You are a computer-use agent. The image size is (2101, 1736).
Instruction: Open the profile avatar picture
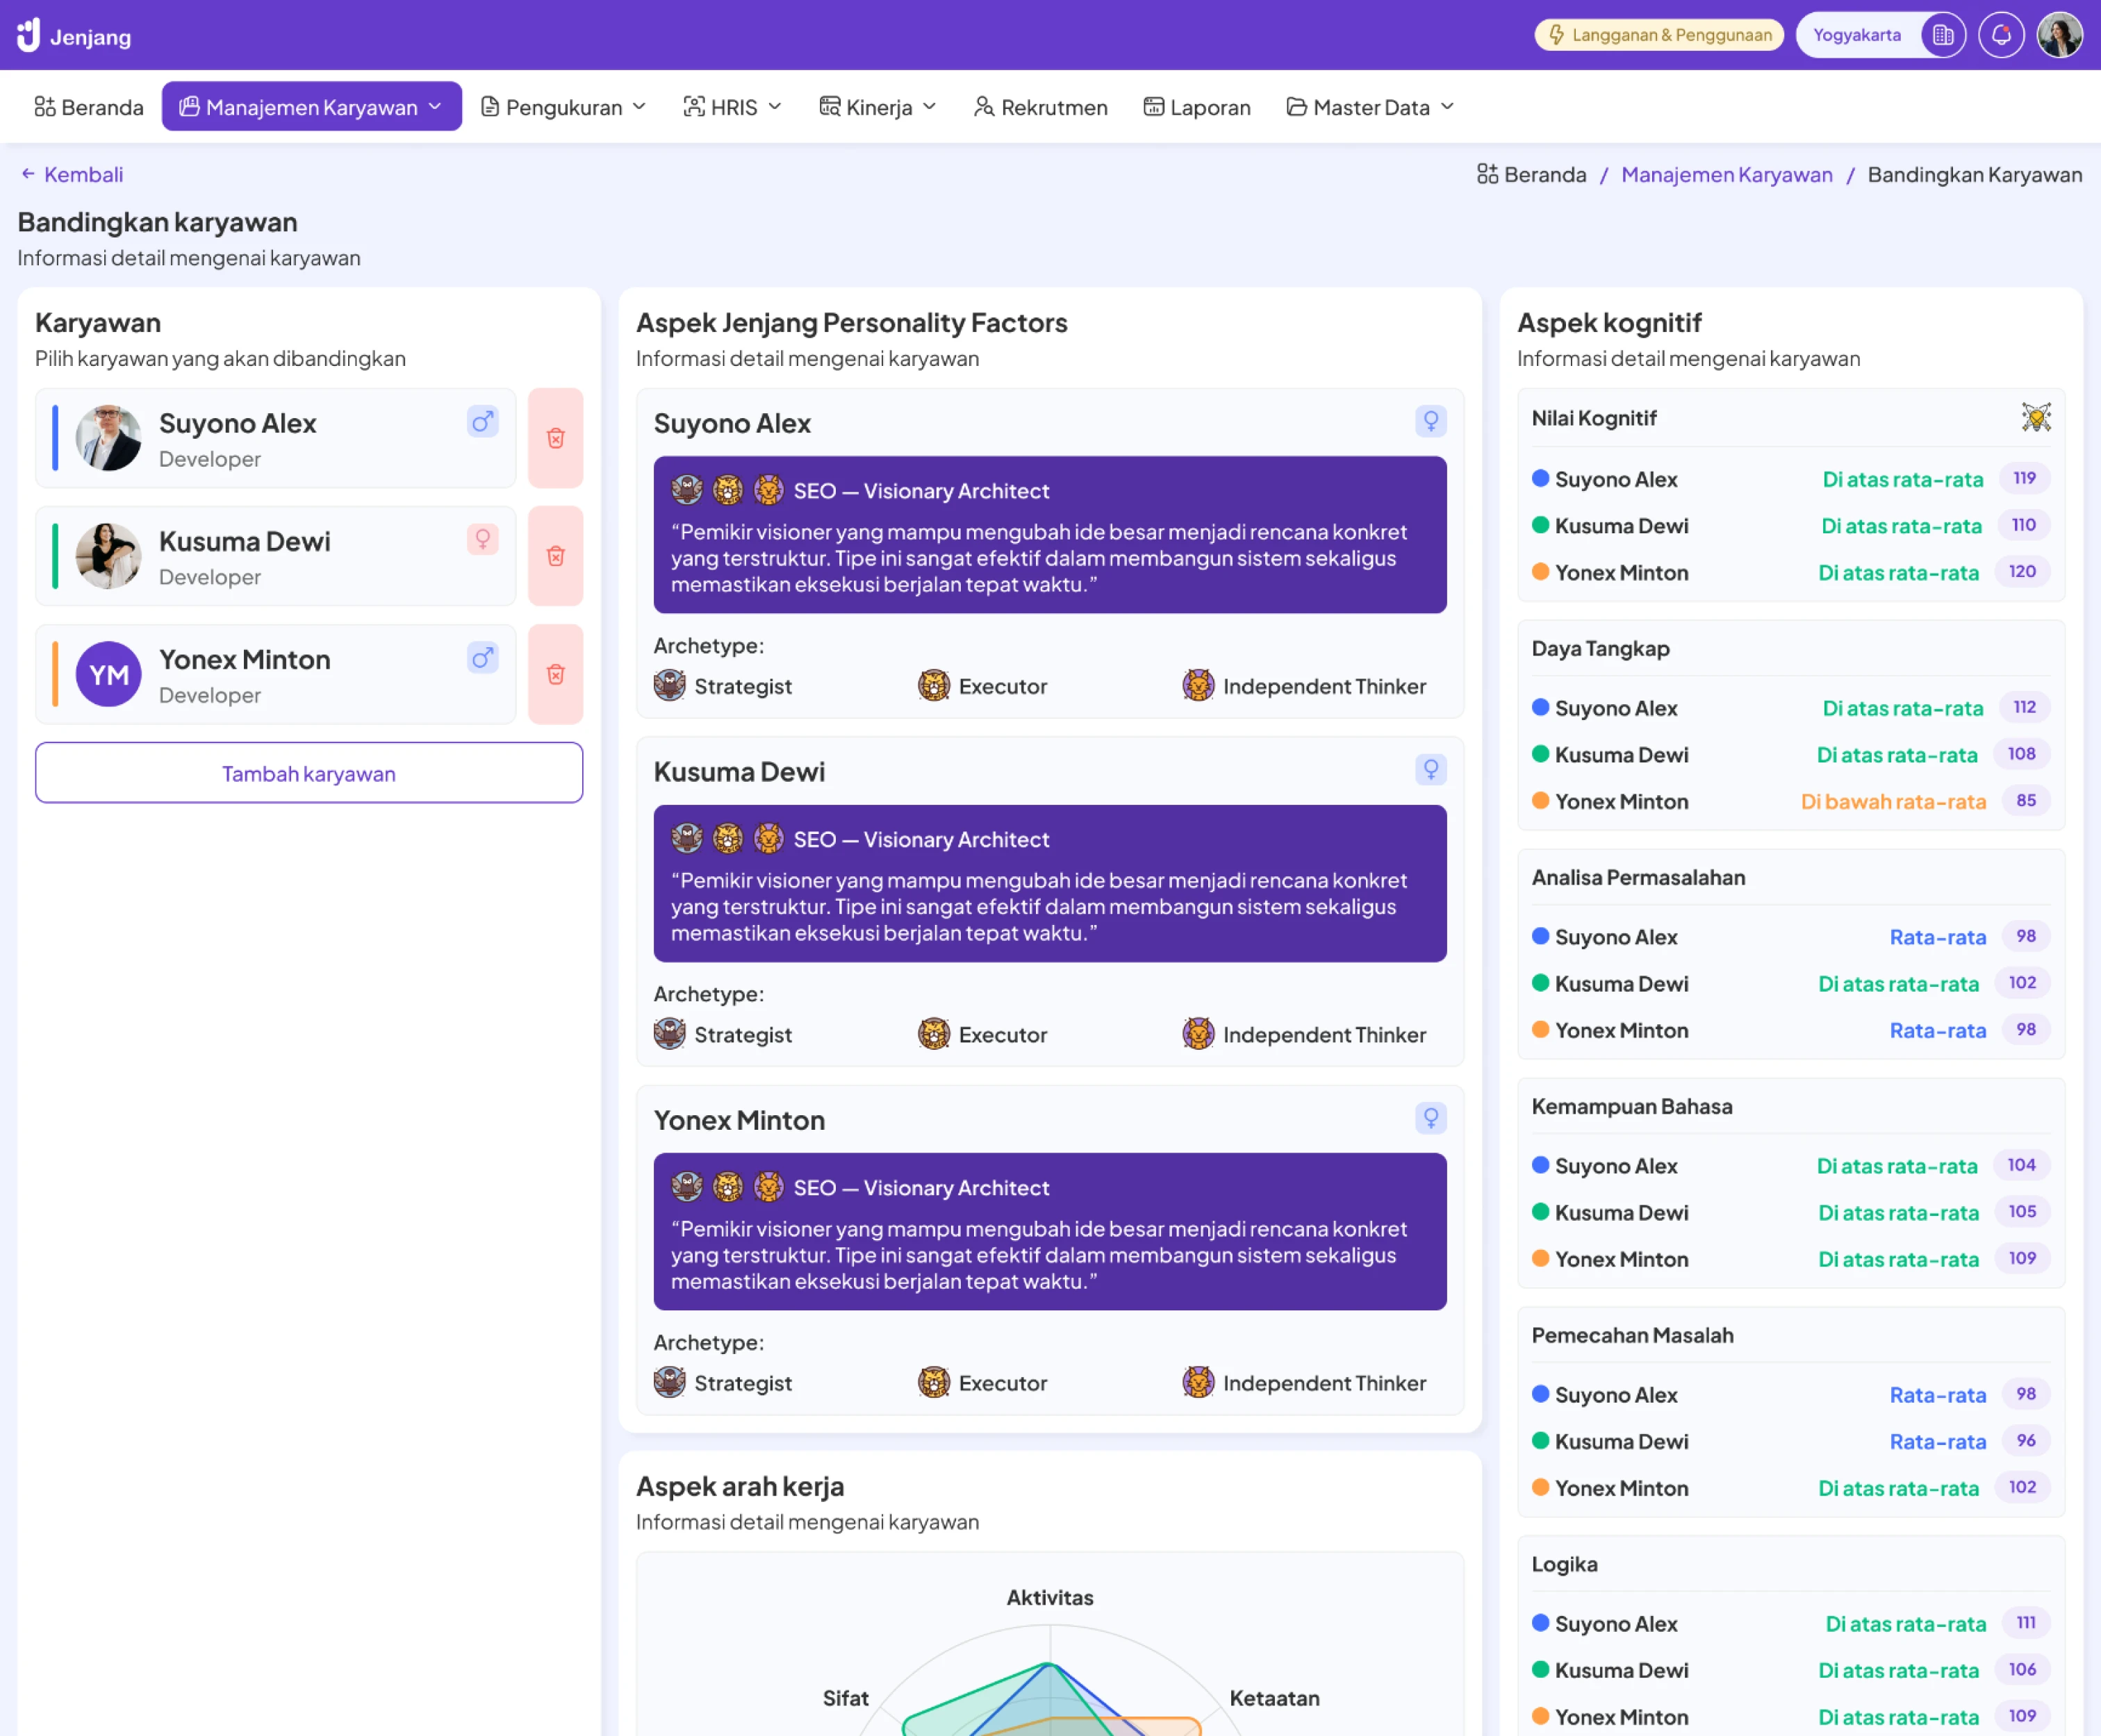click(x=2059, y=34)
